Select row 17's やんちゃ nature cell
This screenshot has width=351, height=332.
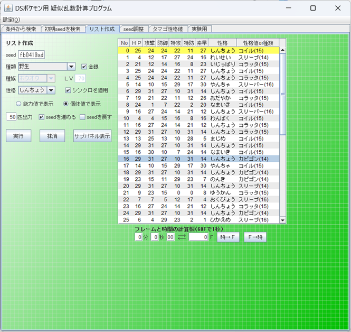pos(223,165)
